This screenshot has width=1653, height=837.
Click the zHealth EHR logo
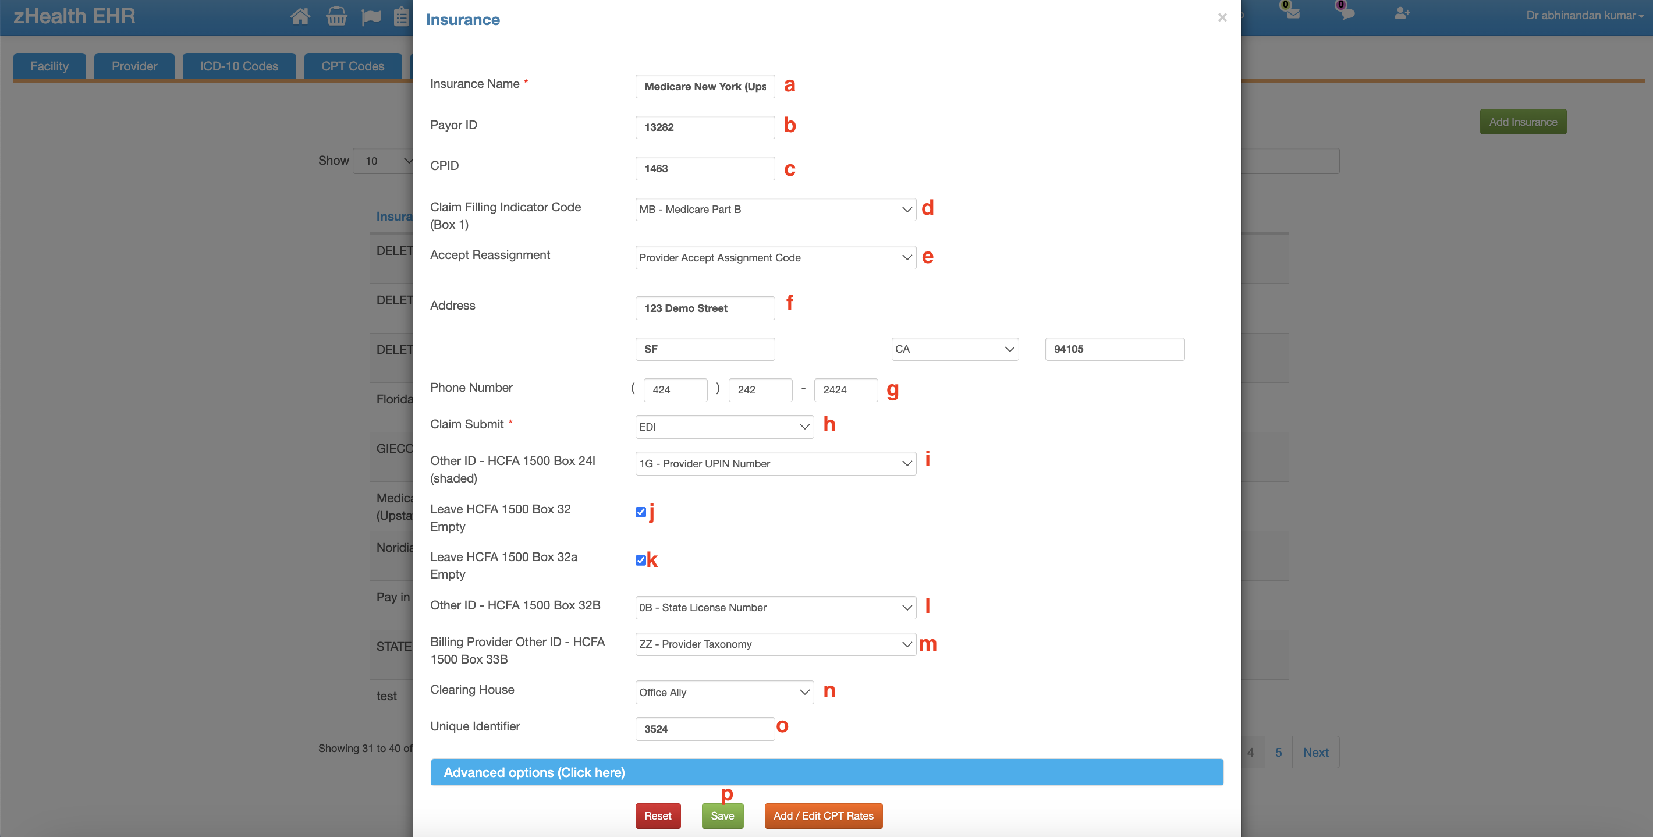[75, 16]
